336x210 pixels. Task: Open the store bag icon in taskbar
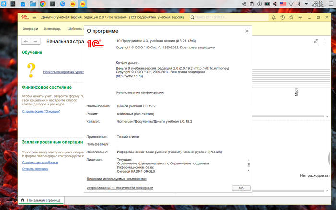pos(23,4)
